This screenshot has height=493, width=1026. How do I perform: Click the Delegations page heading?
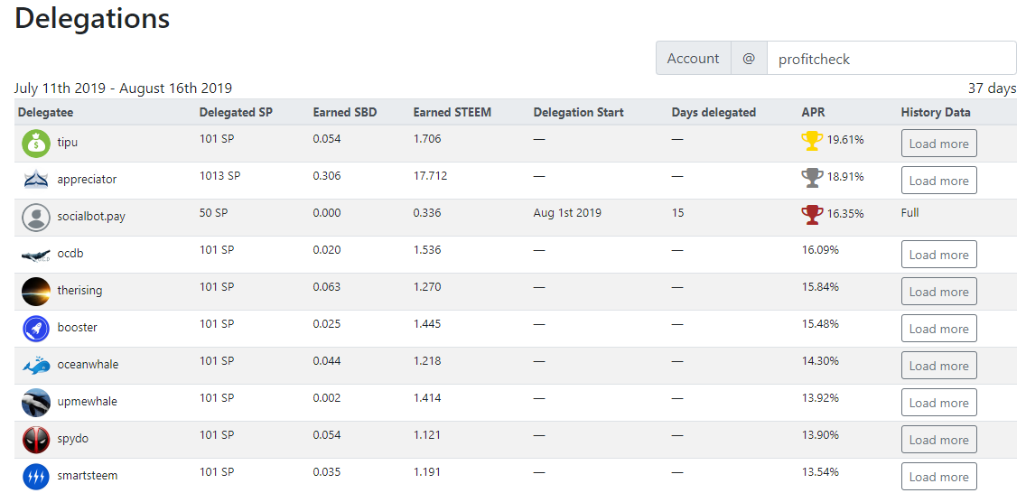pos(92,18)
